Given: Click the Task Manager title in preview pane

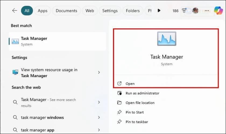Looking at the screenshot, I should pos(167,57).
